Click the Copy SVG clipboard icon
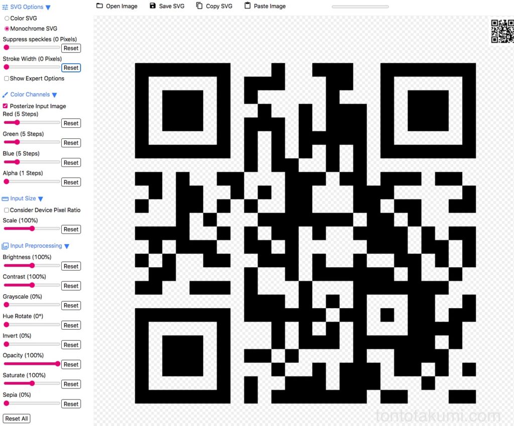This screenshot has height=426, width=514. tap(199, 6)
